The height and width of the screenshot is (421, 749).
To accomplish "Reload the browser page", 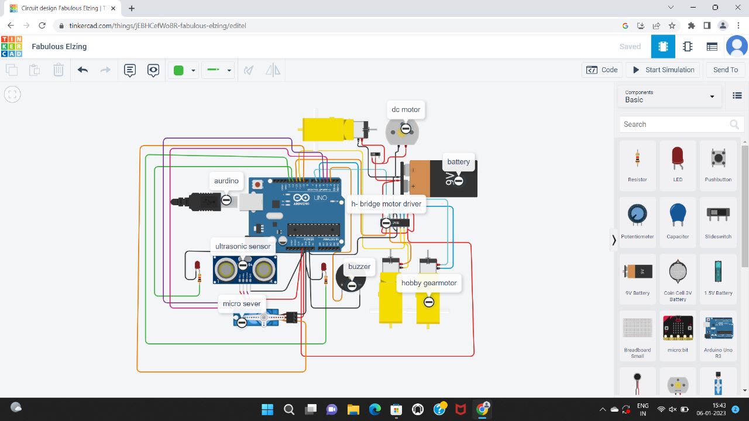I will click(42, 26).
